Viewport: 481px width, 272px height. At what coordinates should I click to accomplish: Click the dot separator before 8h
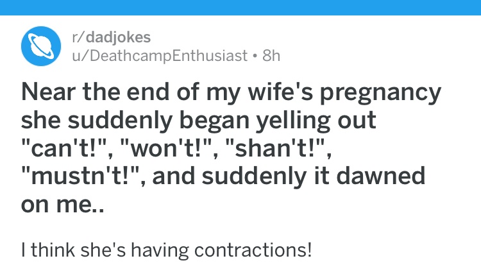255,56
